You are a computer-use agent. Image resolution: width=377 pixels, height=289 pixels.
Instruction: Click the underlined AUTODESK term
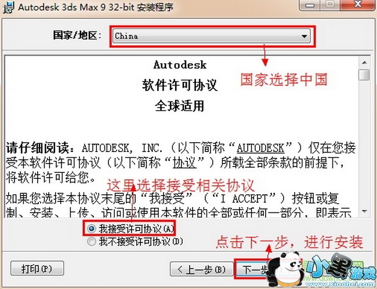[260, 148]
